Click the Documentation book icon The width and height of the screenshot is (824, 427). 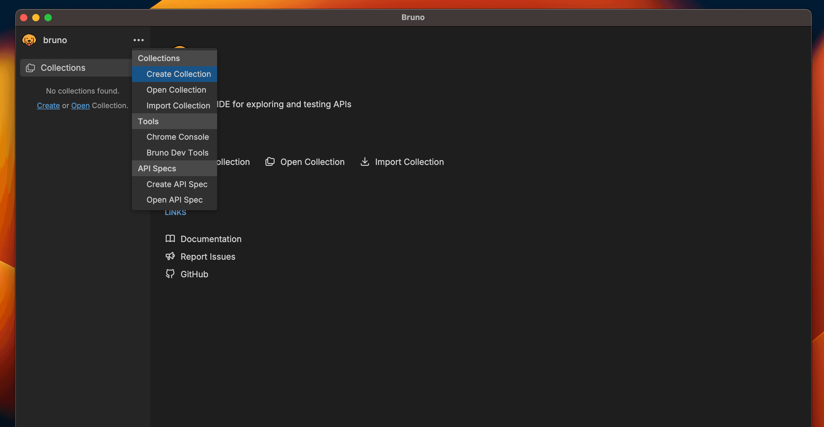coord(170,239)
